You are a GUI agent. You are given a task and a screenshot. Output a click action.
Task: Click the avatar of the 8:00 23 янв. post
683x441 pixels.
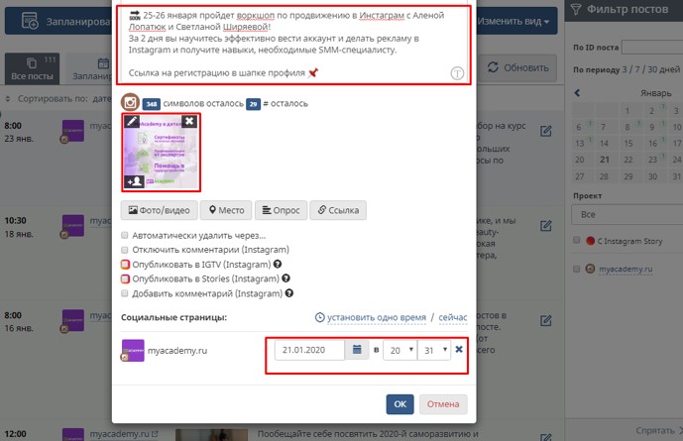[x=72, y=131]
